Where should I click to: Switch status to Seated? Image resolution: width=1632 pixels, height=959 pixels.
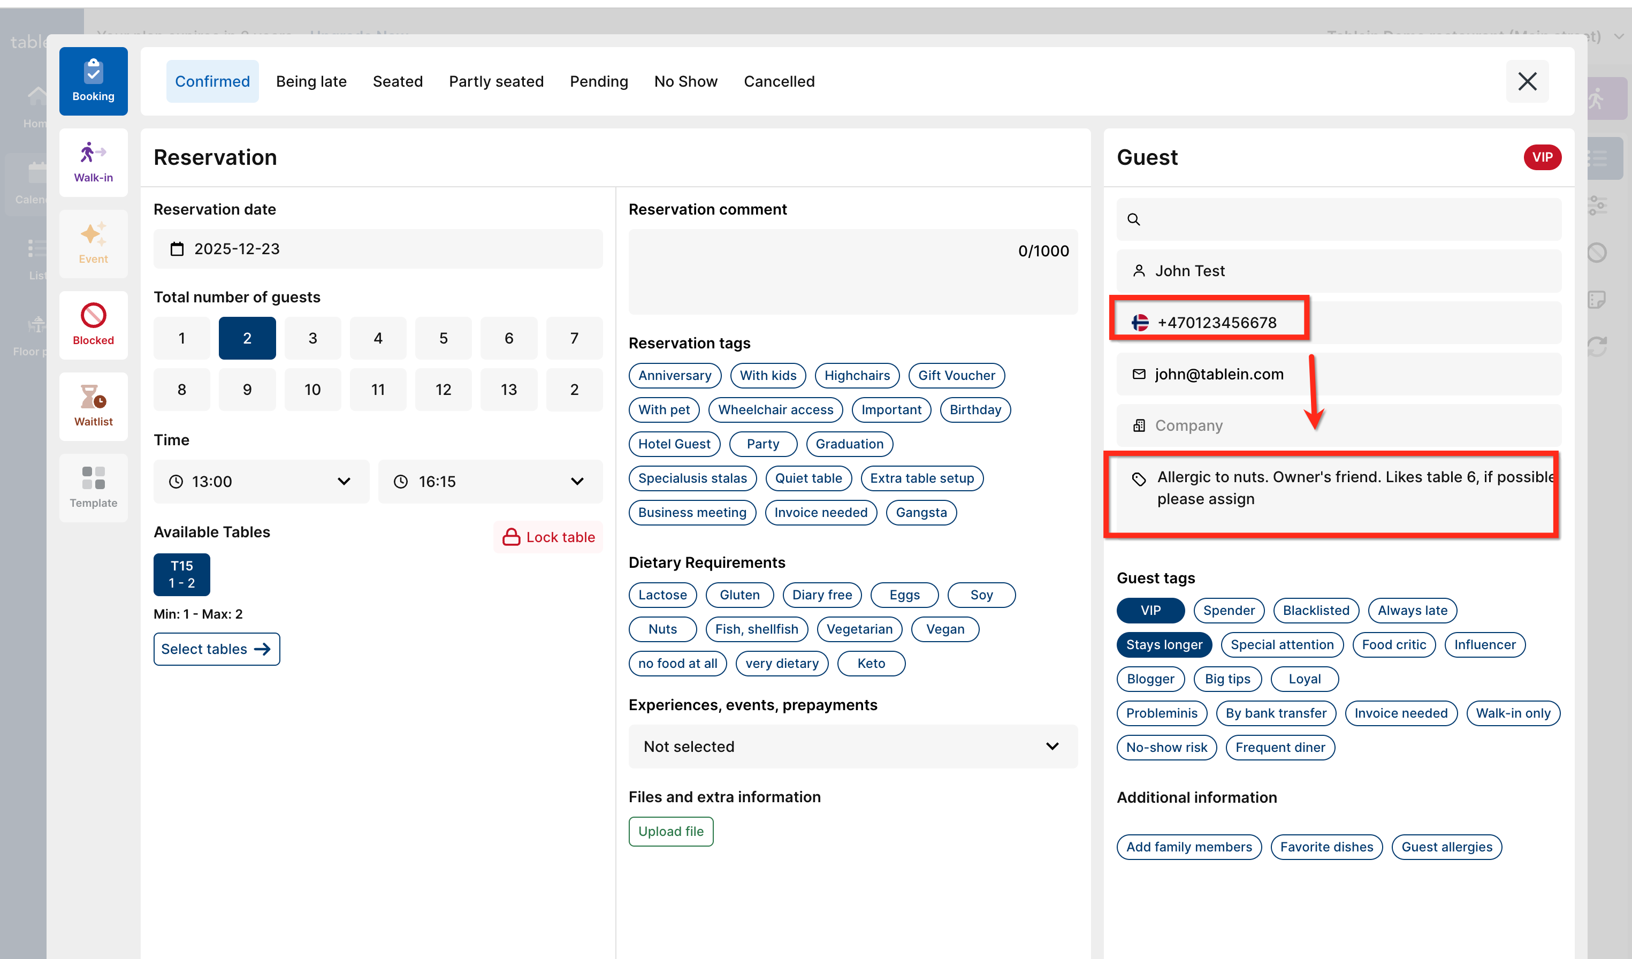397,81
